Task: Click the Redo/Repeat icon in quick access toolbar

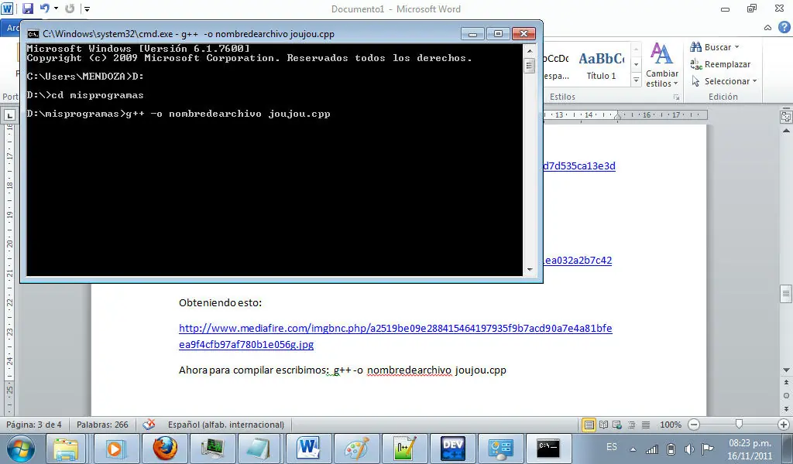Action: [x=70, y=9]
